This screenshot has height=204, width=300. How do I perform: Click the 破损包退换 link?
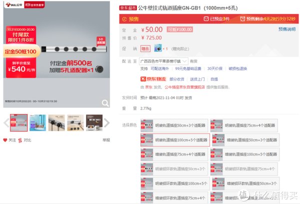click(x=237, y=68)
